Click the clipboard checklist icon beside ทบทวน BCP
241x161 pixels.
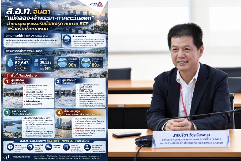point(66,147)
